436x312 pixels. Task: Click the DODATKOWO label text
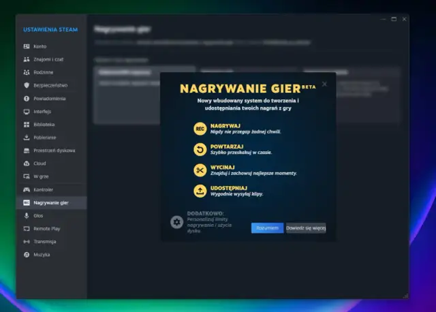click(x=206, y=213)
